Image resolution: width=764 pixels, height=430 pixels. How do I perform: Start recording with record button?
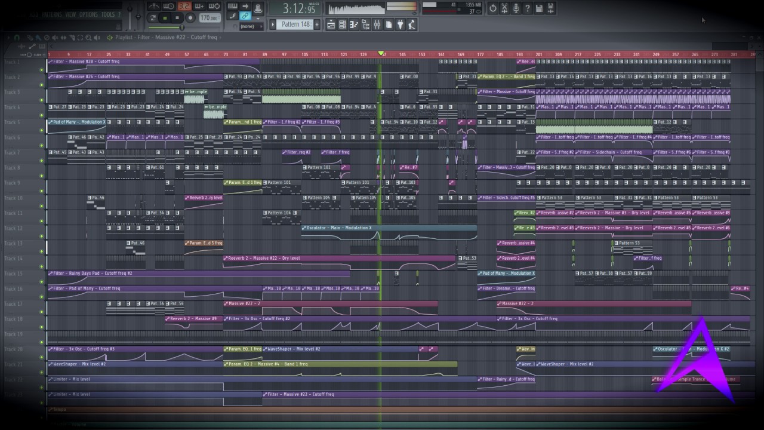click(x=190, y=18)
